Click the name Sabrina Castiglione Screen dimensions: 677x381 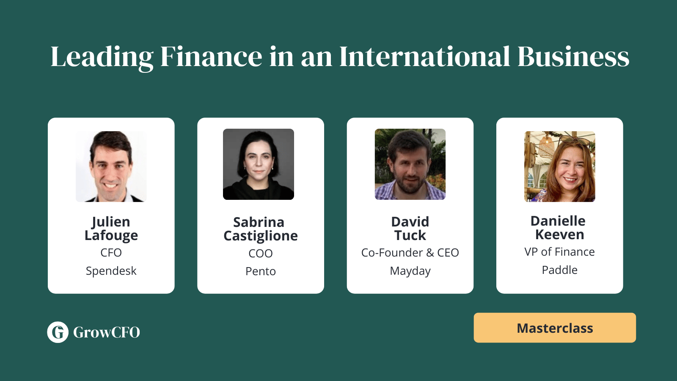261,229
